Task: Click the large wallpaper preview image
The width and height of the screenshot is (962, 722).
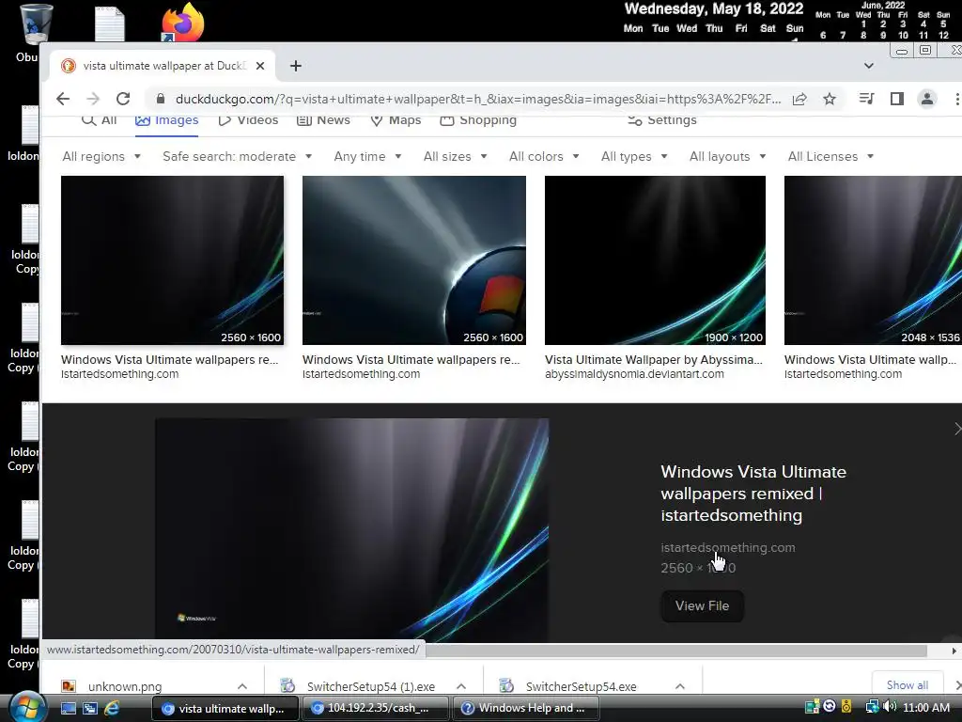Action: (351, 530)
